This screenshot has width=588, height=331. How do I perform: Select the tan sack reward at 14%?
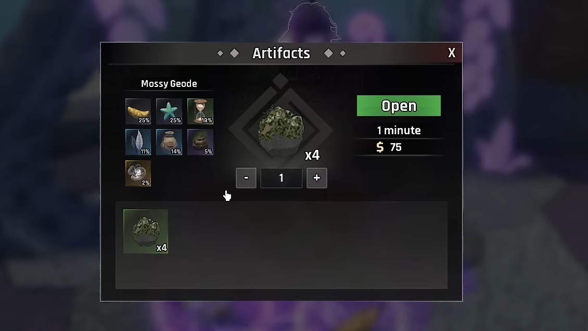(x=169, y=143)
